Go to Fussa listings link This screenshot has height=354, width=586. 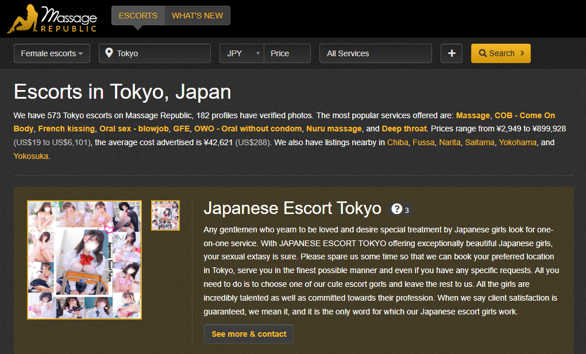(x=423, y=143)
